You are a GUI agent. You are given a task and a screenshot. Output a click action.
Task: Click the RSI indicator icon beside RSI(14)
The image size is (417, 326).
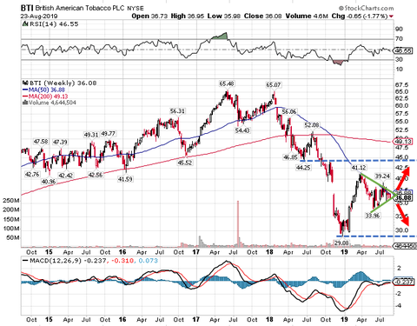pyautogui.click(x=25, y=24)
